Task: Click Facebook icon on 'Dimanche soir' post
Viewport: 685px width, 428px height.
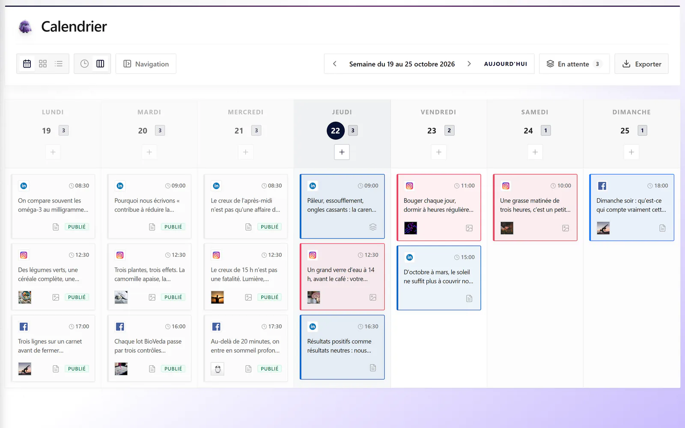Action: tap(602, 186)
